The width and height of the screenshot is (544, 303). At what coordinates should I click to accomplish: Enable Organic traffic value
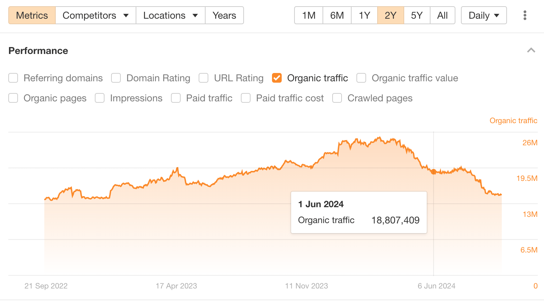tap(361, 78)
